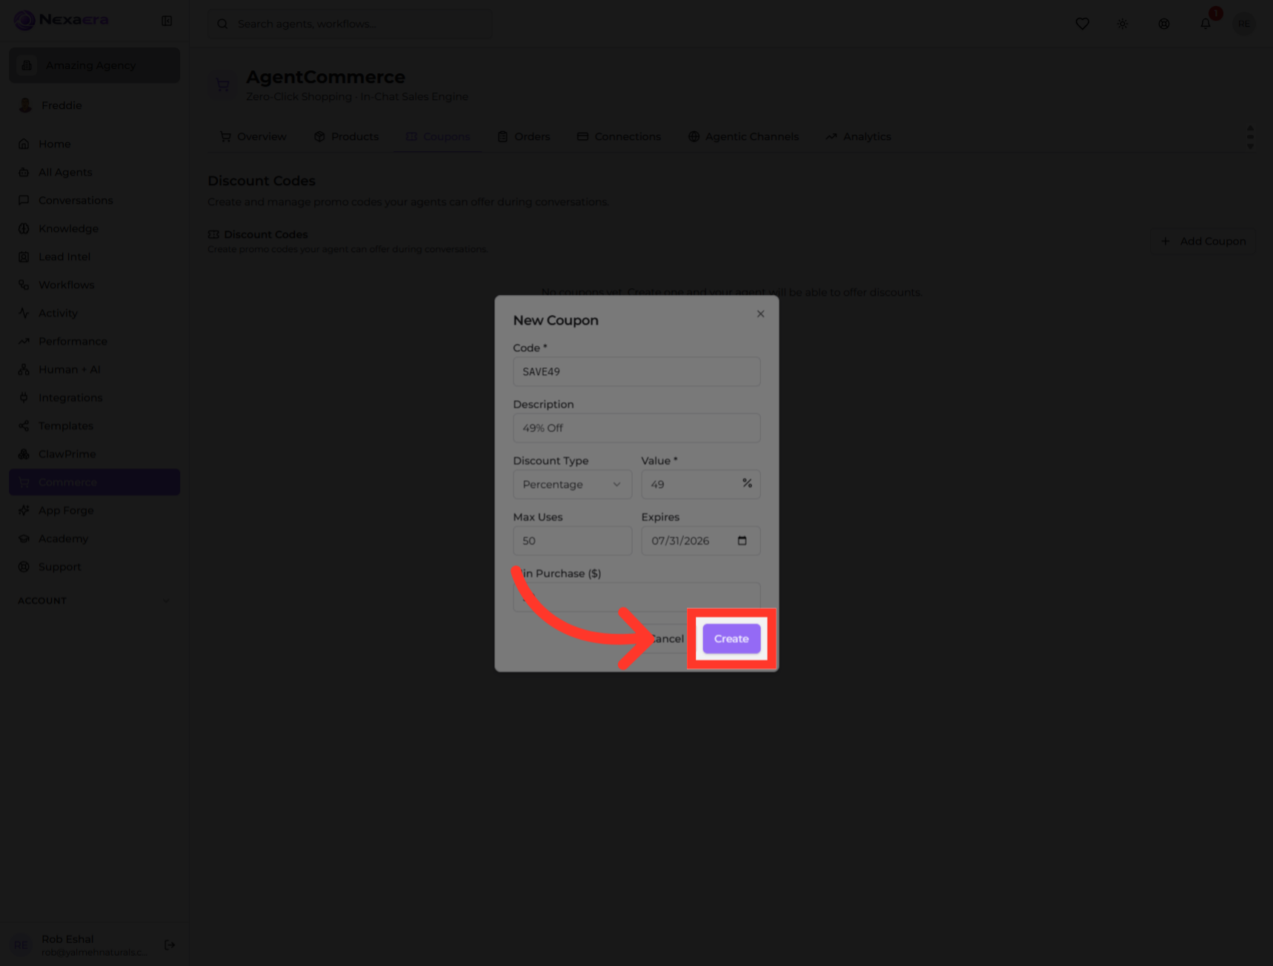The image size is (1273, 966).
Task: Click the logout icon next to Rob Eshal
Action: (x=170, y=945)
